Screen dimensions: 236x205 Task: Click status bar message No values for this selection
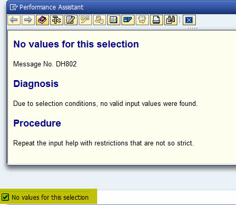click(50, 197)
